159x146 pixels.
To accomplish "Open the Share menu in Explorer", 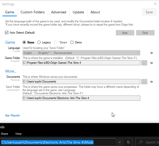I will pos(4,134).
